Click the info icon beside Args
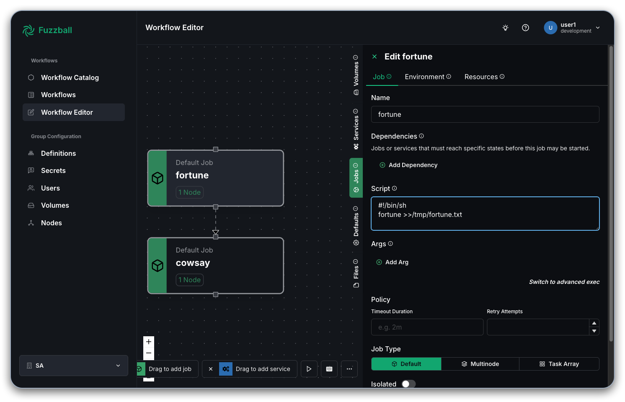 tap(390, 244)
